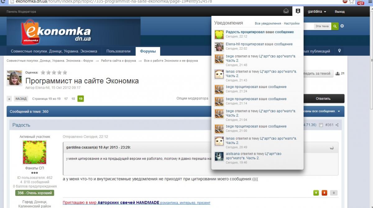Tick the checkbox next to post #361

click(321, 125)
